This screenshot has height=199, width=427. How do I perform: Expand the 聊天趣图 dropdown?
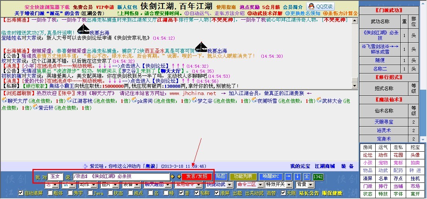point(158,185)
